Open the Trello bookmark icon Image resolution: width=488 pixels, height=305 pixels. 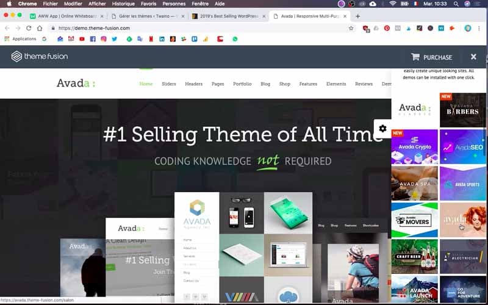click(x=195, y=39)
